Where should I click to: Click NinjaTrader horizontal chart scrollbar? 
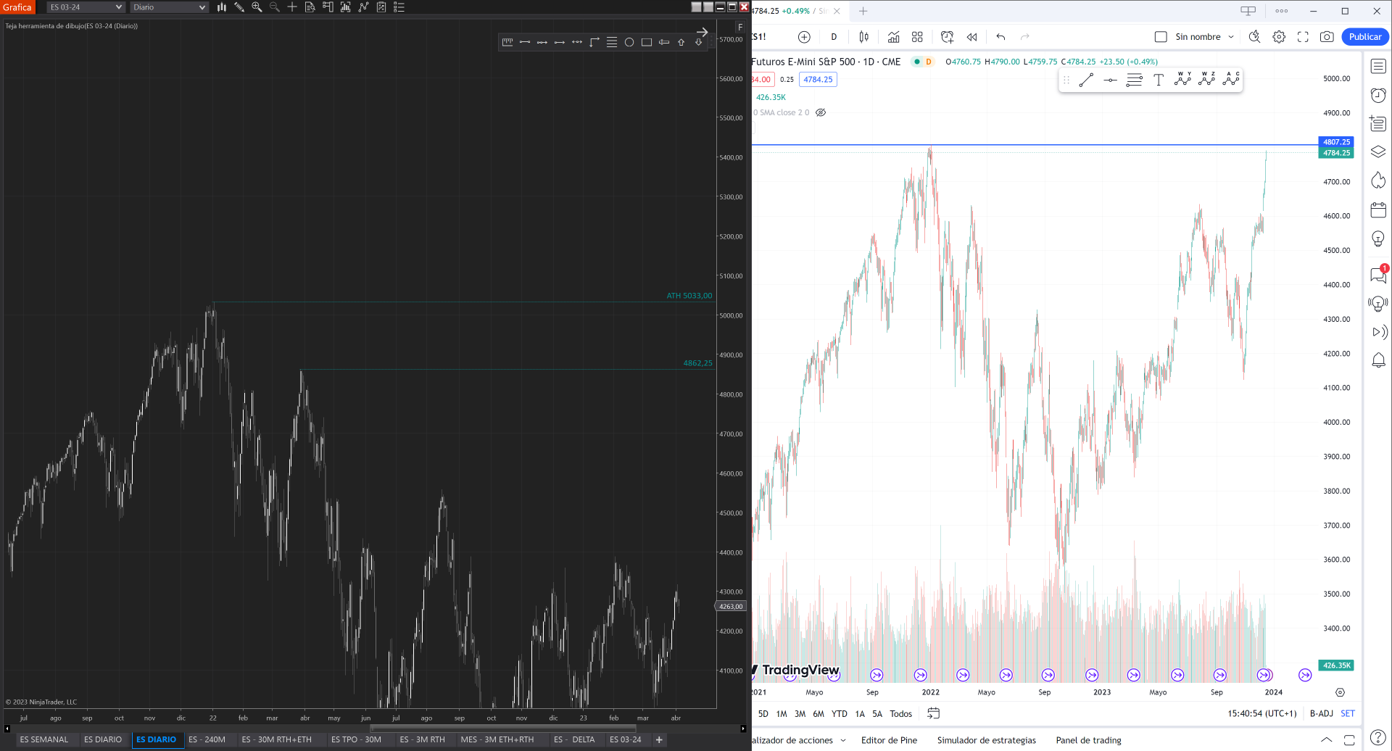(503, 729)
